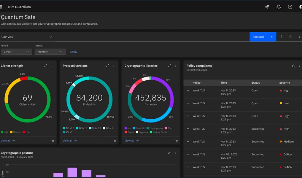Expand the Cryptographic libraries card
302x178 pixels.
(x=169, y=66)
